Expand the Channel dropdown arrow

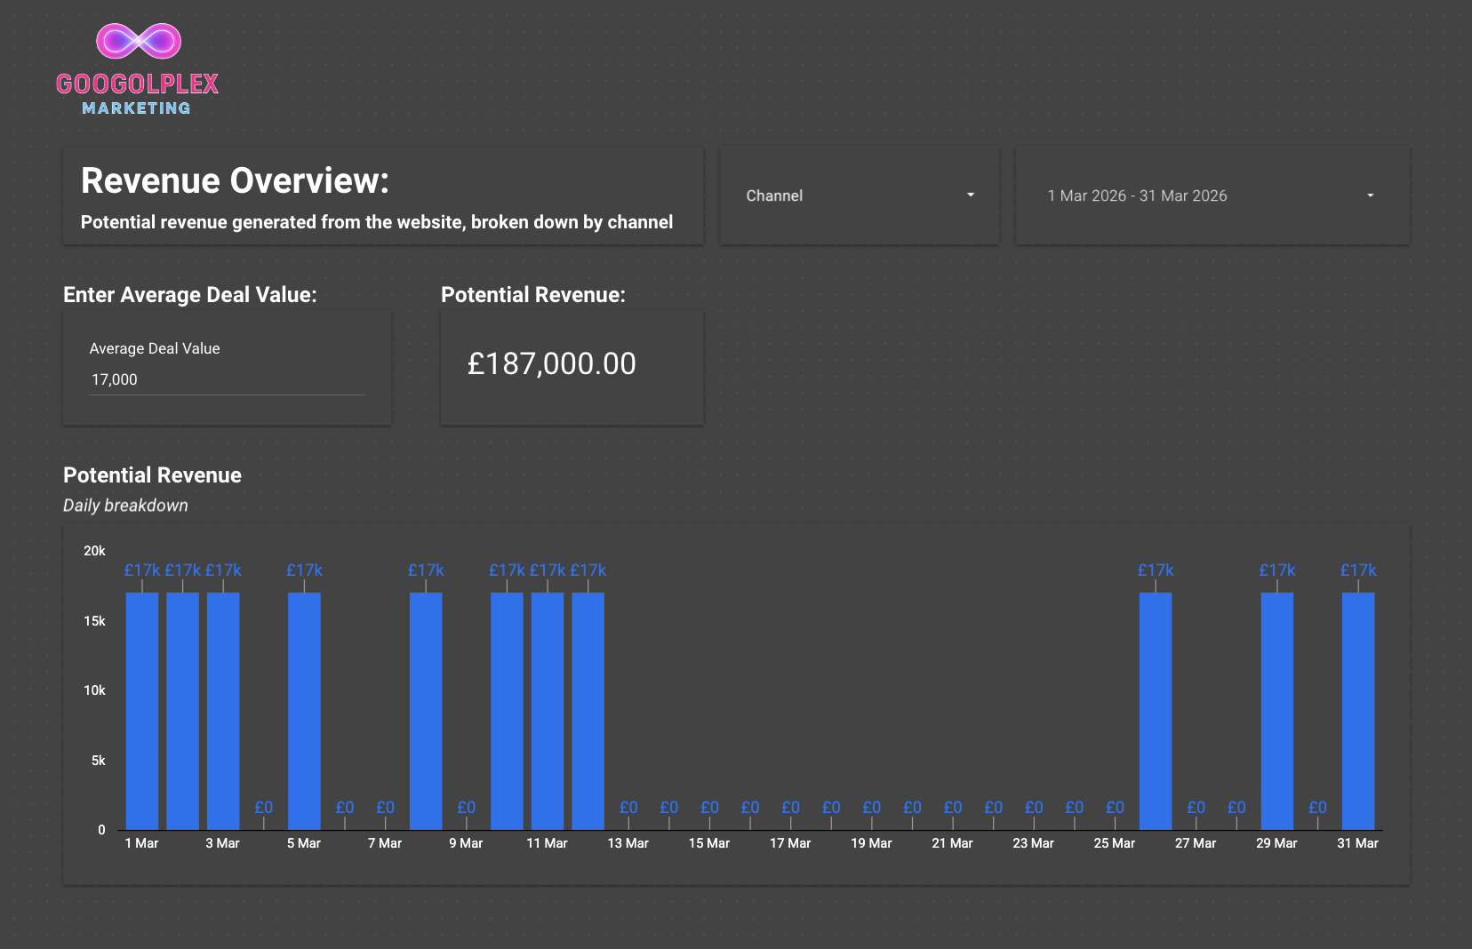tap(971, 195)
